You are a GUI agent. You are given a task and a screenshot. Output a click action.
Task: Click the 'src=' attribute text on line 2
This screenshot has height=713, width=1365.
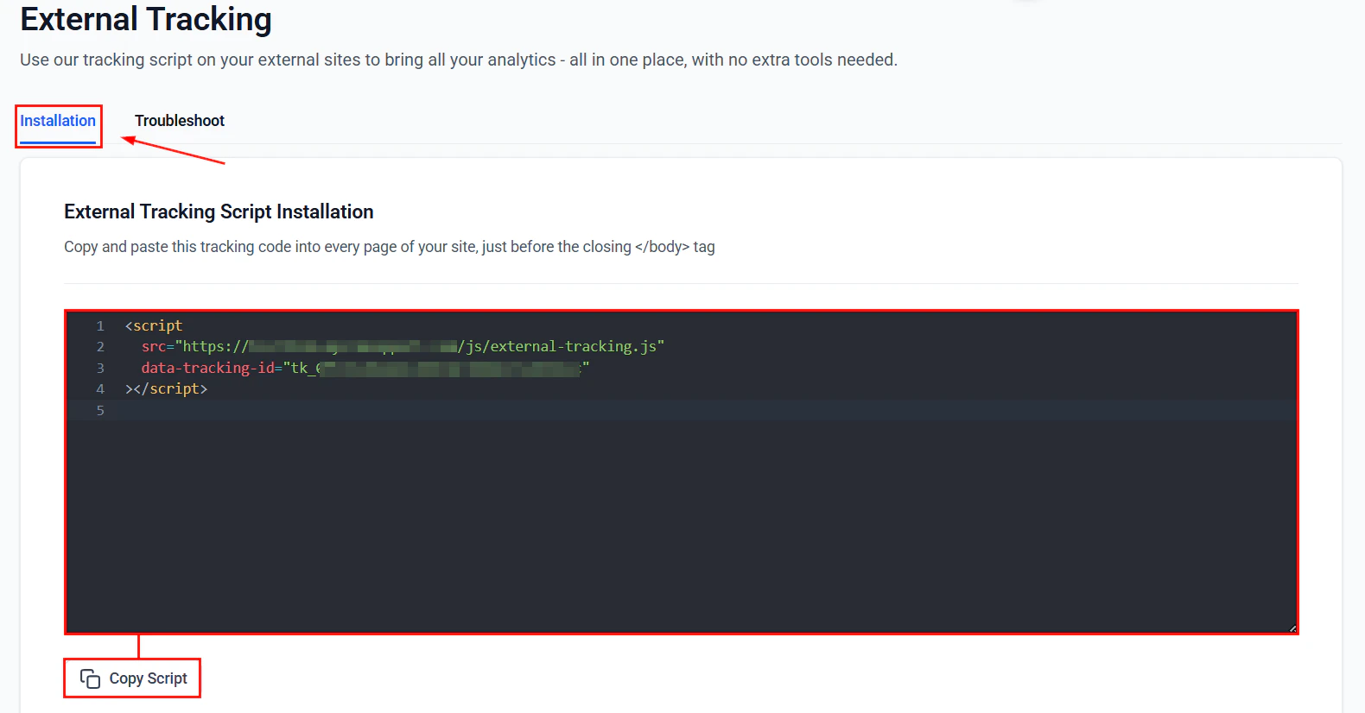[158, 347]
